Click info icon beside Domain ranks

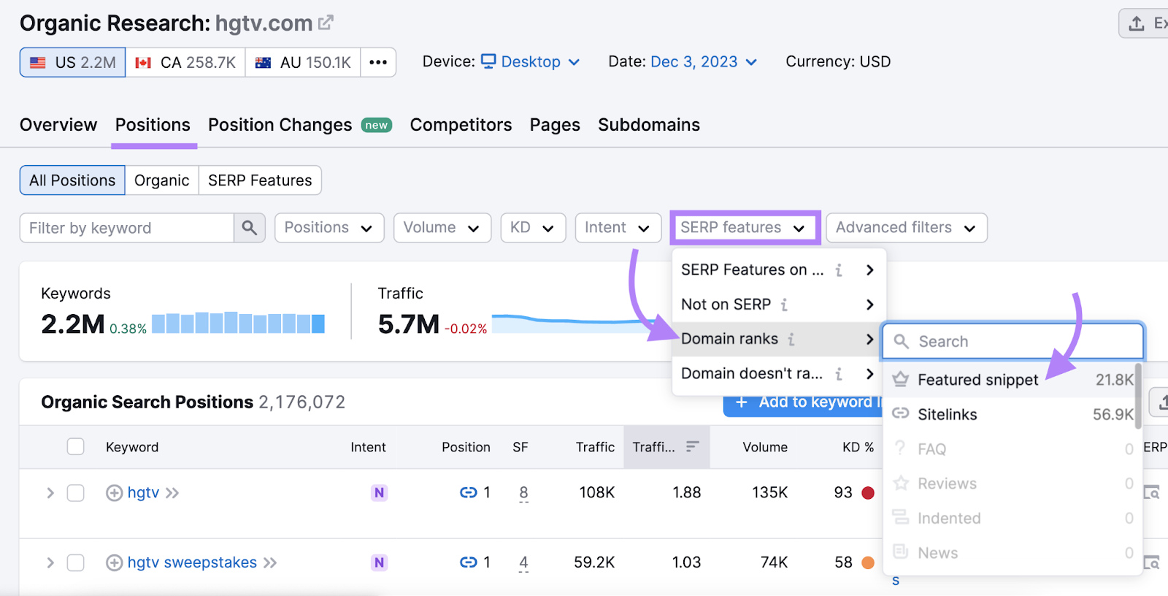[x=791, y=339]
